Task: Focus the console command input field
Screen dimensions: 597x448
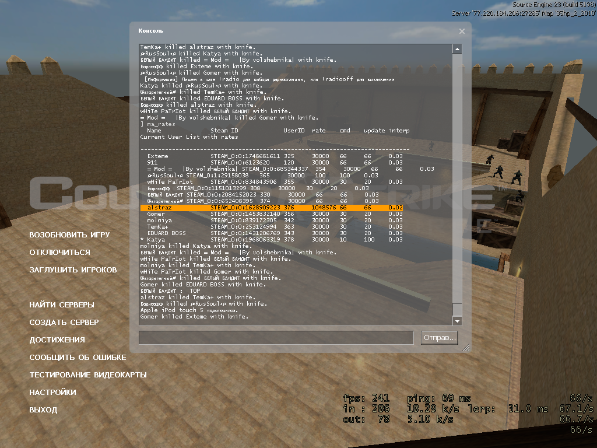Action: tap(276, 338)
